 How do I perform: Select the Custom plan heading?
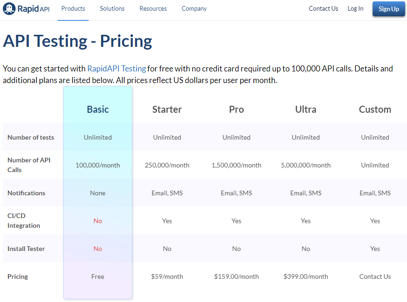coord(375,109)
